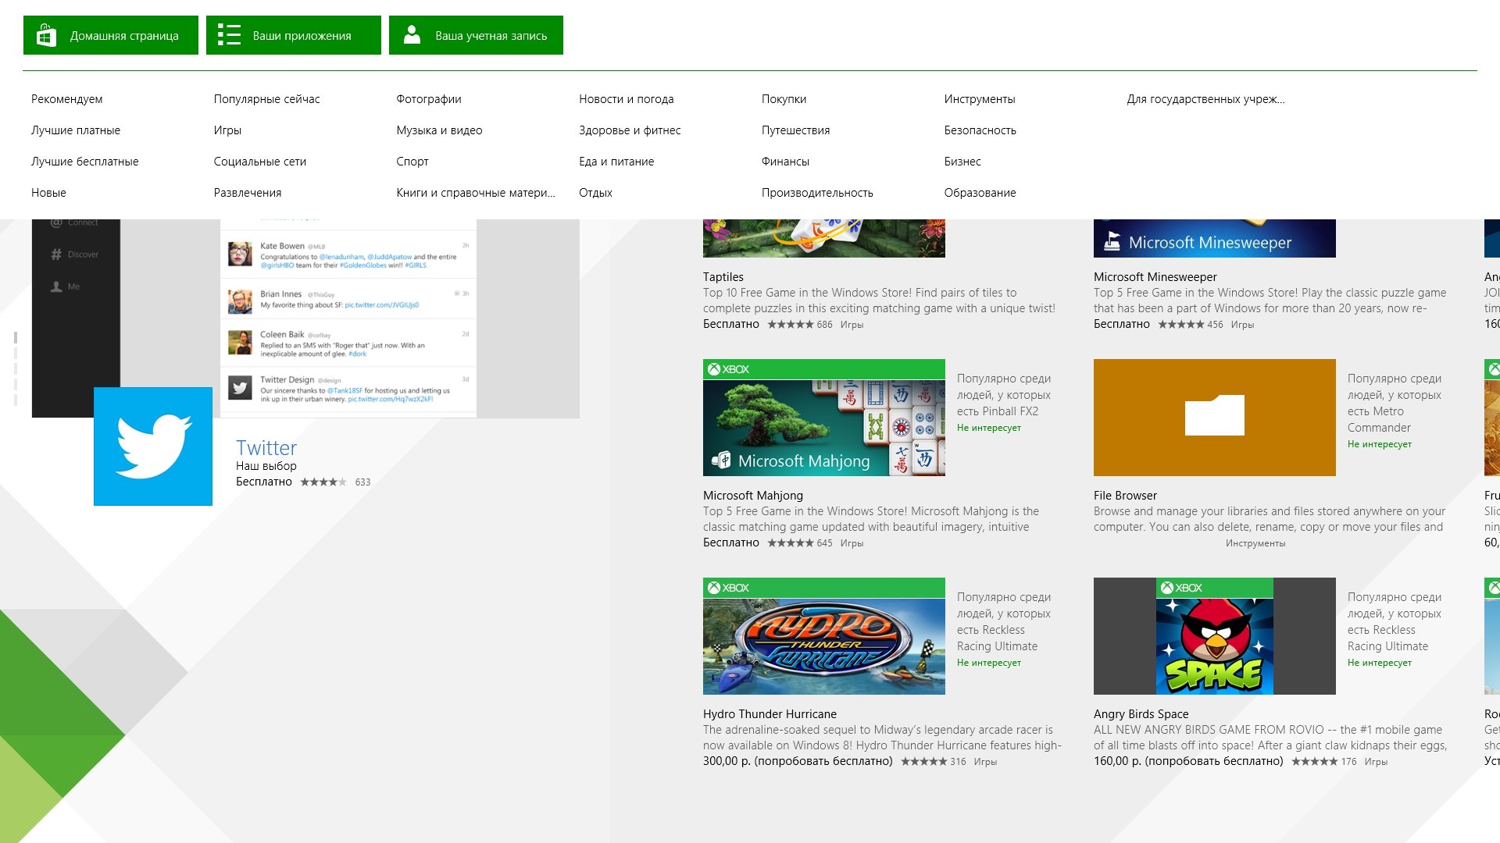The height and width of the screenshot is (843, 1500).
Task: Click the Xbox badge on Microsoft Mahjong
Action: click(x=728, y=369)
